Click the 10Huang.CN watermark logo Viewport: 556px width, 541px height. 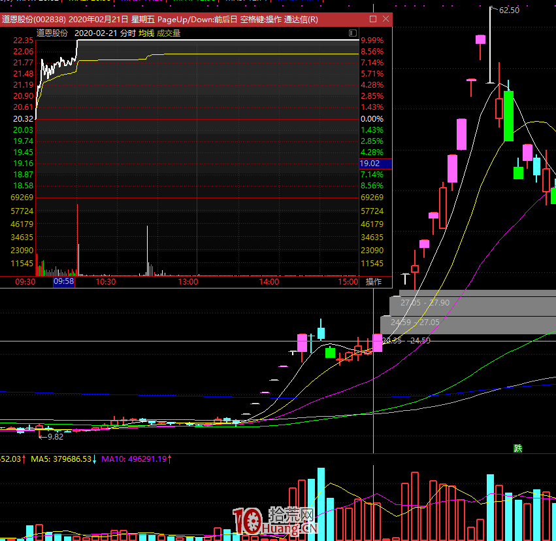(274, 521)
